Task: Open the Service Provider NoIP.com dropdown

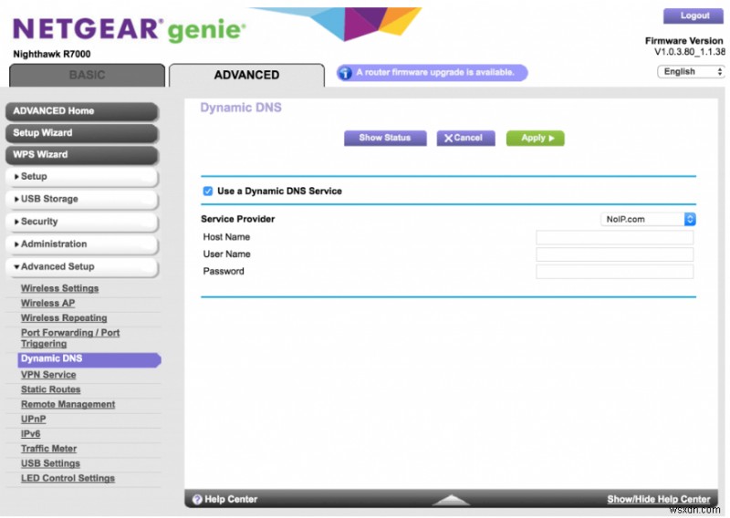Action: pyautogui.click(x=648, y=219)
